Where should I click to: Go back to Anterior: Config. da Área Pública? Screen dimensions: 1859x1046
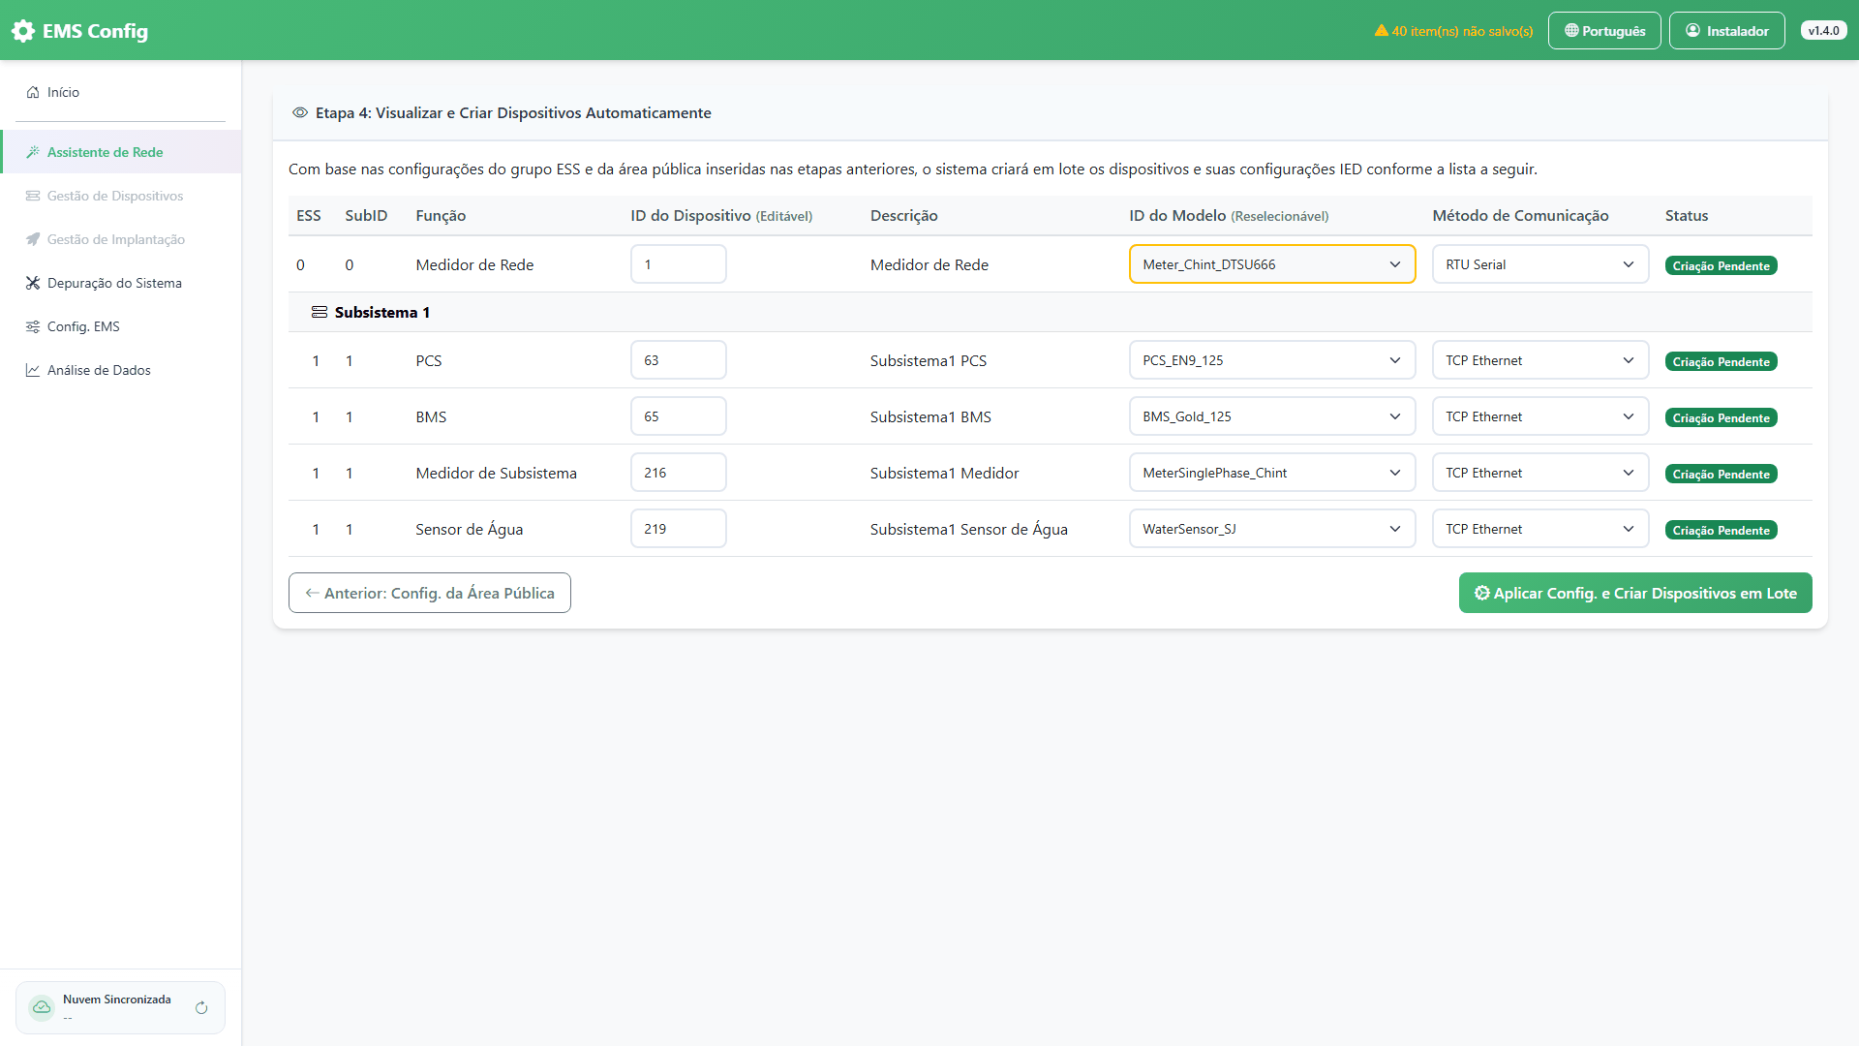click(x=430, y=593)
